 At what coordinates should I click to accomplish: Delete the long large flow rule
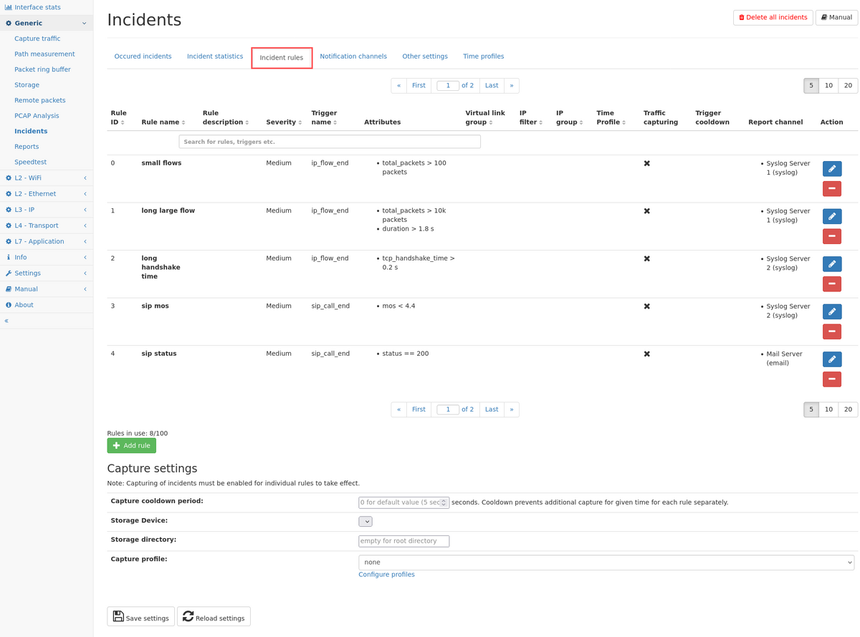[x=831, y=236]
